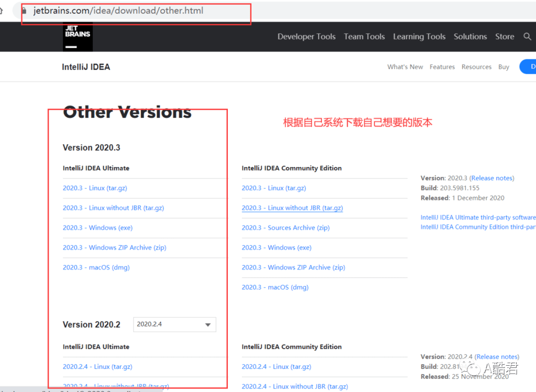Open the What's New tab
This screenshot has height=392, width=536.
pyautogui.click(x=405, y=67)
